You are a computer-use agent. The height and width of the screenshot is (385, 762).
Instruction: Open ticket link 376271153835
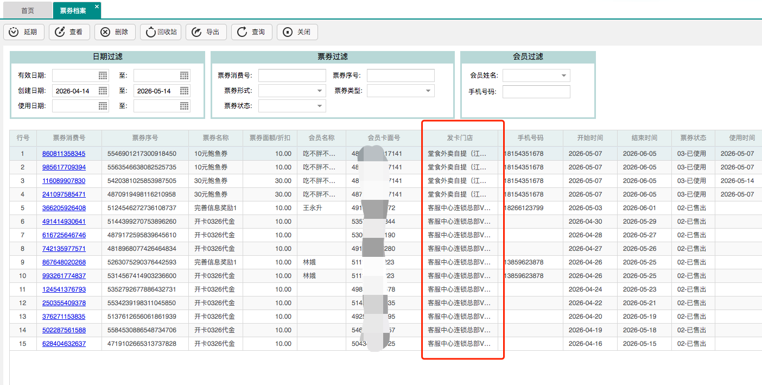click(x=64, y=317)
